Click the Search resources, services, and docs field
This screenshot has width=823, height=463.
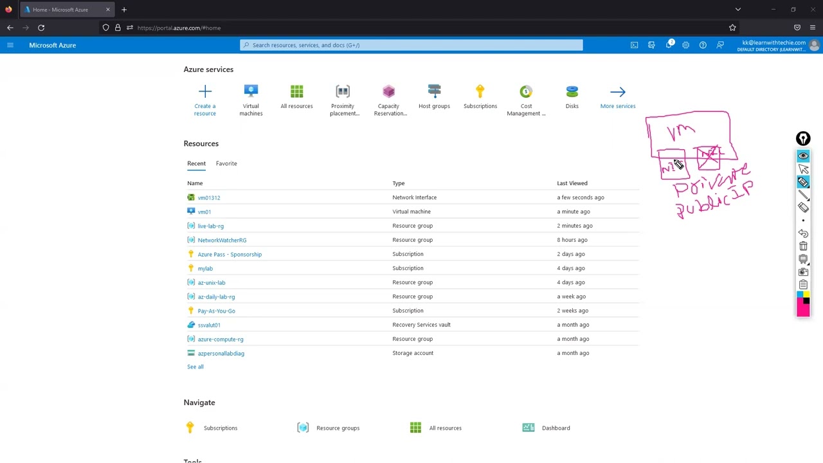411,45
